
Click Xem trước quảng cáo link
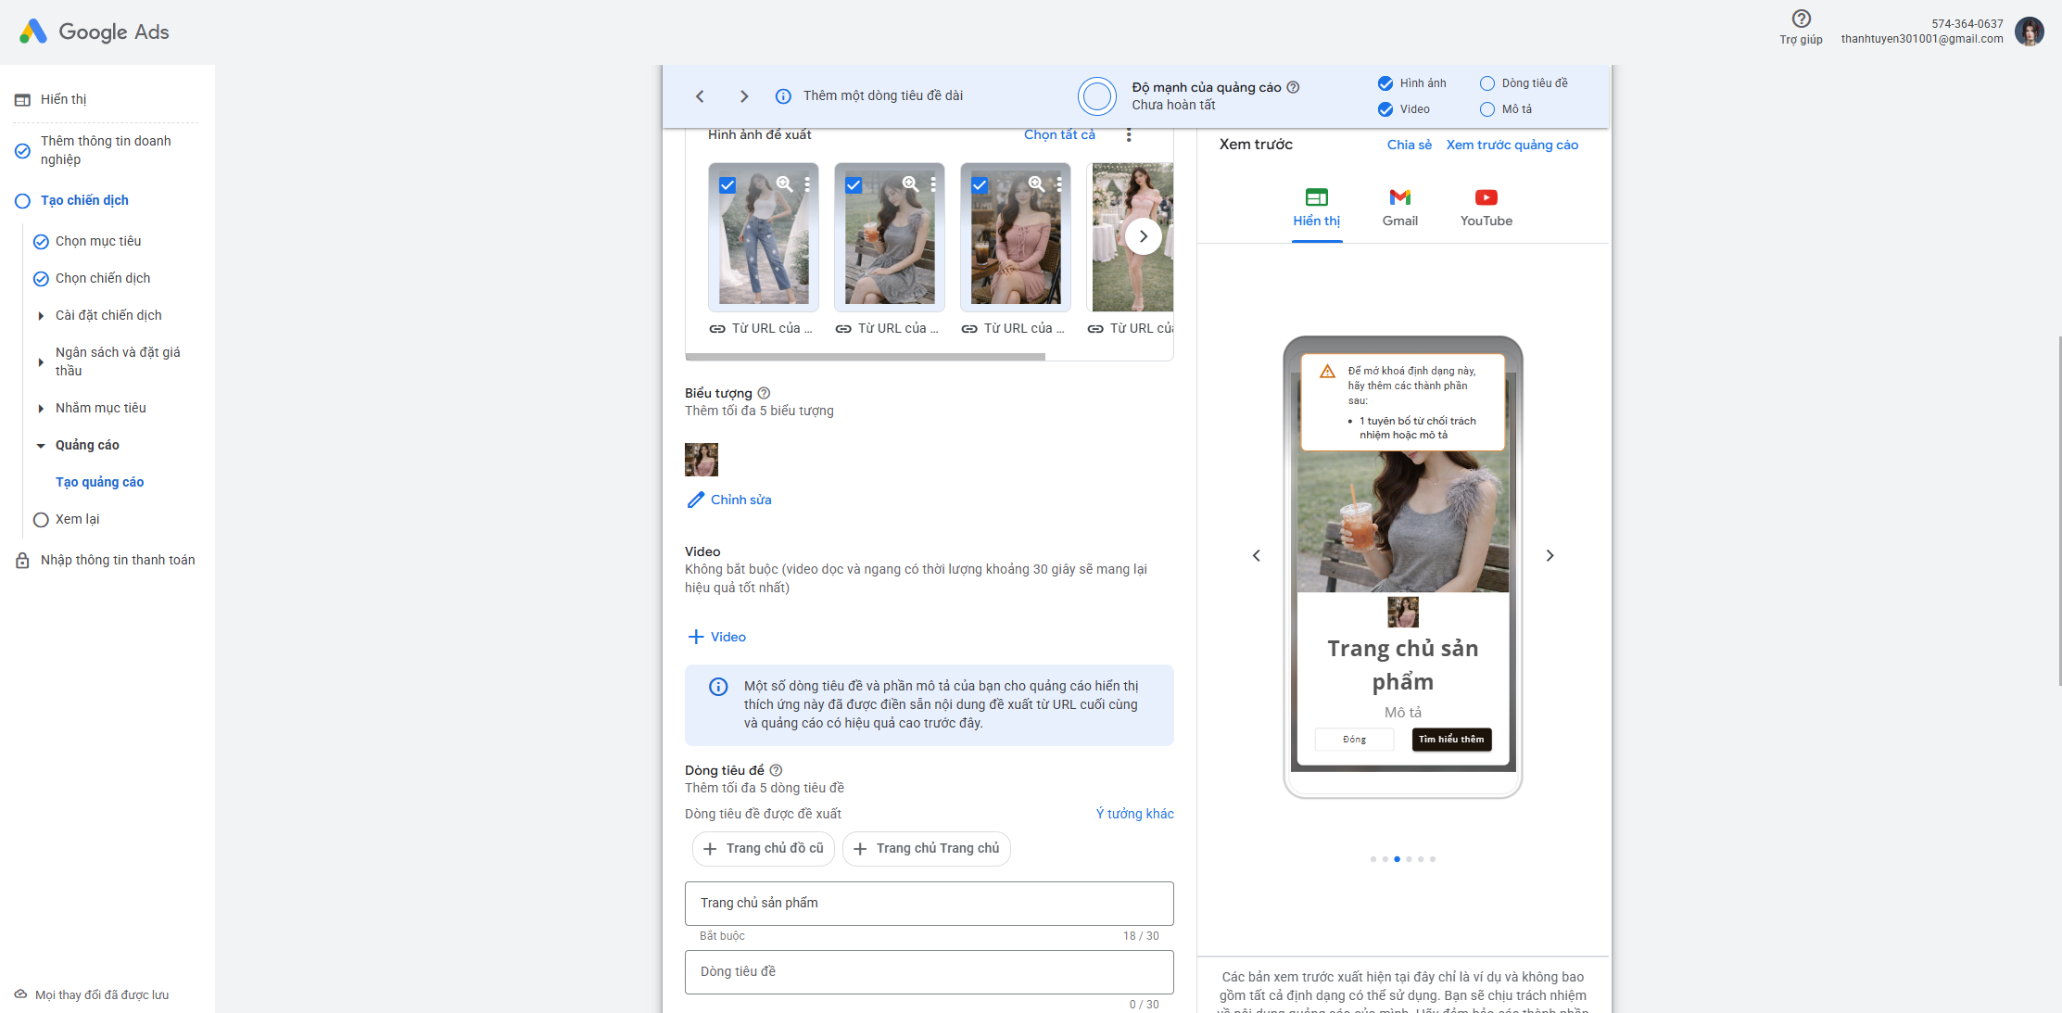pos(1512,145)
